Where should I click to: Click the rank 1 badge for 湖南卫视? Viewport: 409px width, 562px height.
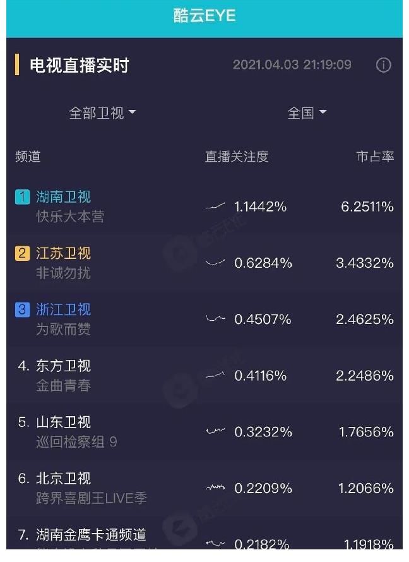coord(22,197)
